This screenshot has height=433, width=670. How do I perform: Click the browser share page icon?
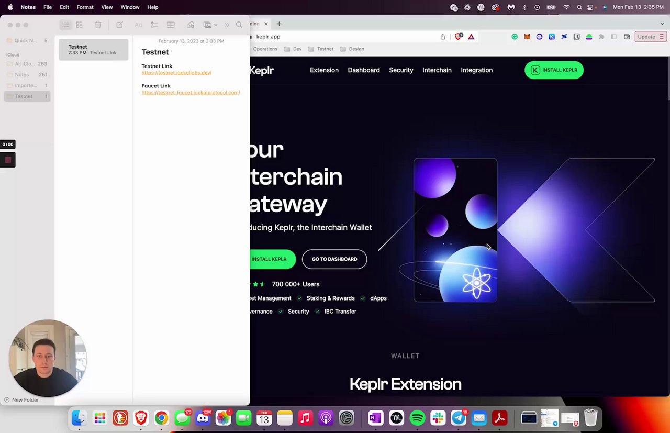pos(443,37)
